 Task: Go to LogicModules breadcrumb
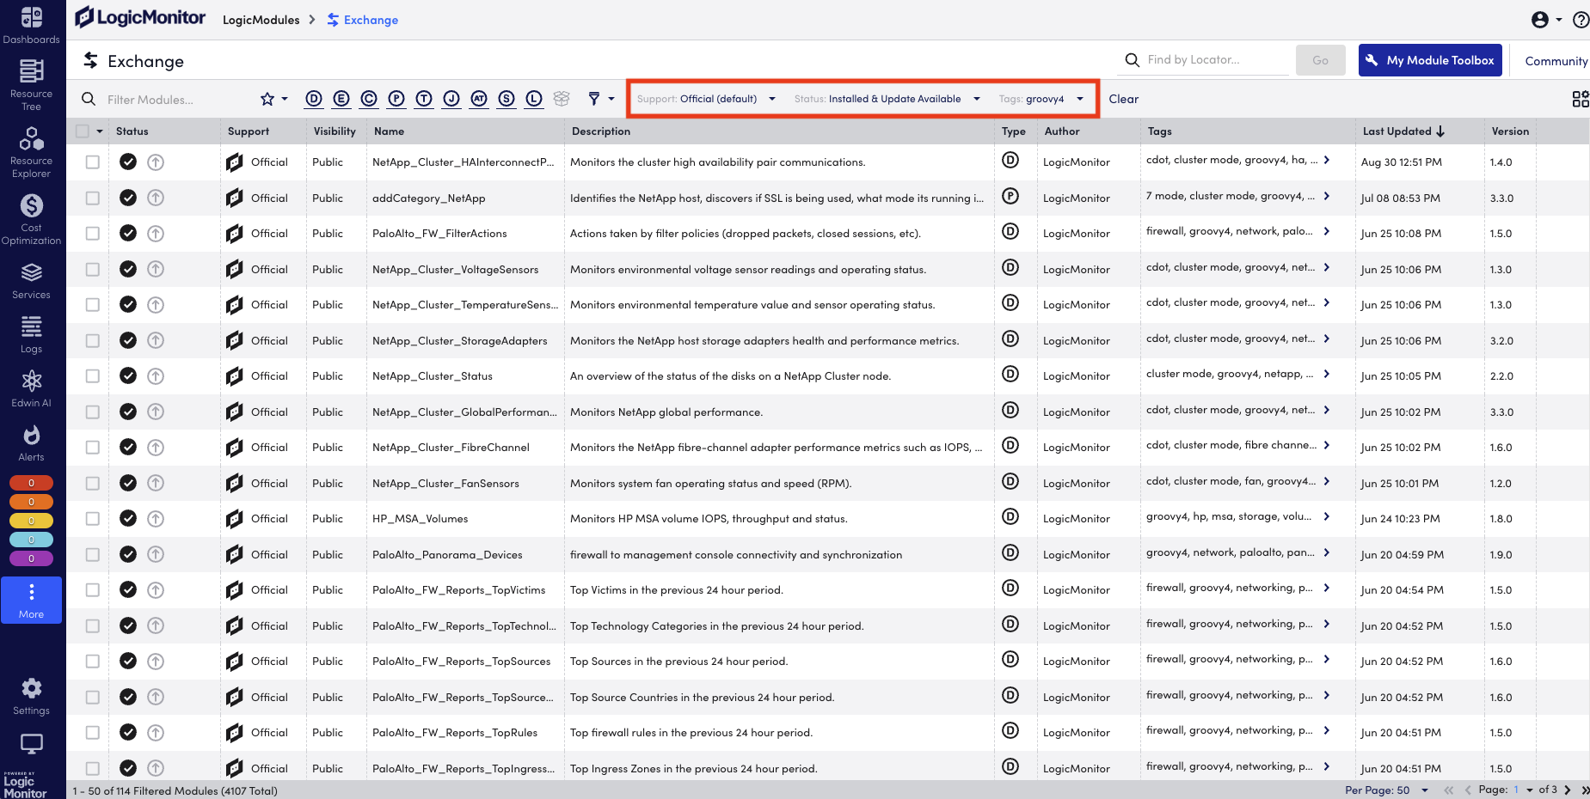pyautogui.click(x=261, y=19)
